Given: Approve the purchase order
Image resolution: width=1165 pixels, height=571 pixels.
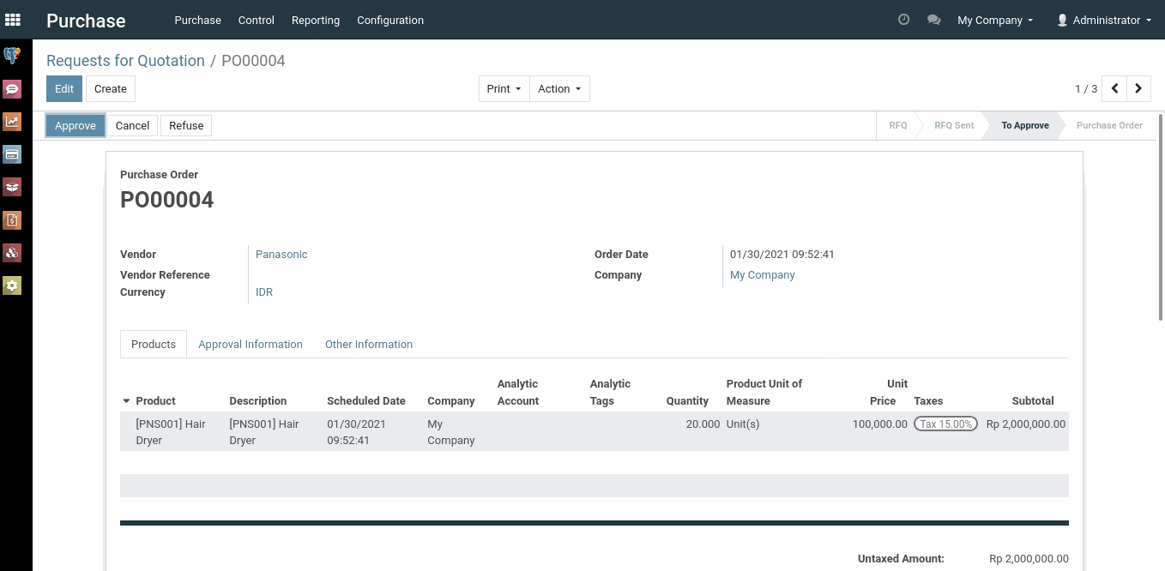Looking at the screenshot, I should [x=75, y=126].
